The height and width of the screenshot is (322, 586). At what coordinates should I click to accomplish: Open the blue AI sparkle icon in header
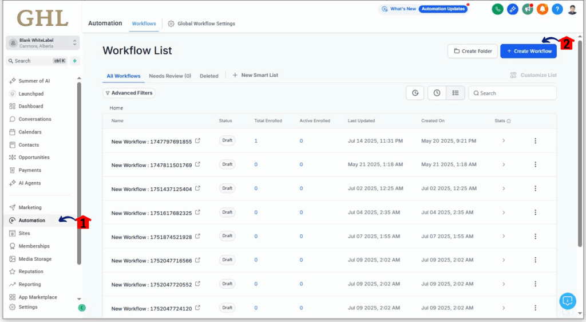tap(512, 9)
